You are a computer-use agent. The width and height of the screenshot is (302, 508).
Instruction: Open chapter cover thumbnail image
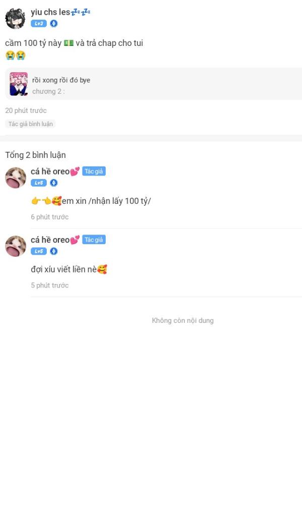(19, 84)
